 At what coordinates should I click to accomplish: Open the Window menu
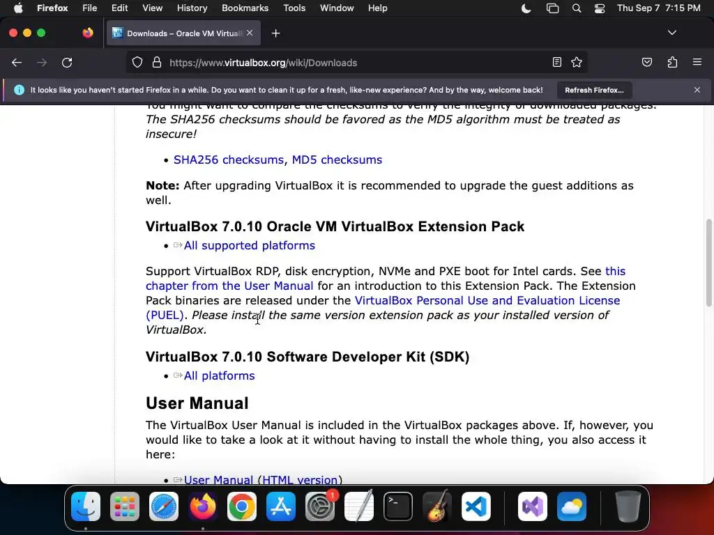pyautogui.click(x=337, y=8)
